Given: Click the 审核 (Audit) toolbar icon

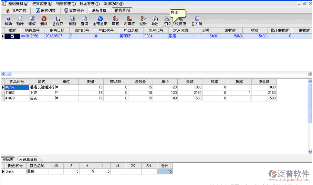Looking at the screenshot, I should (115, 21).
